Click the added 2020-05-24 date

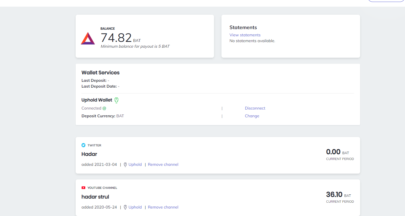point(99,207)
